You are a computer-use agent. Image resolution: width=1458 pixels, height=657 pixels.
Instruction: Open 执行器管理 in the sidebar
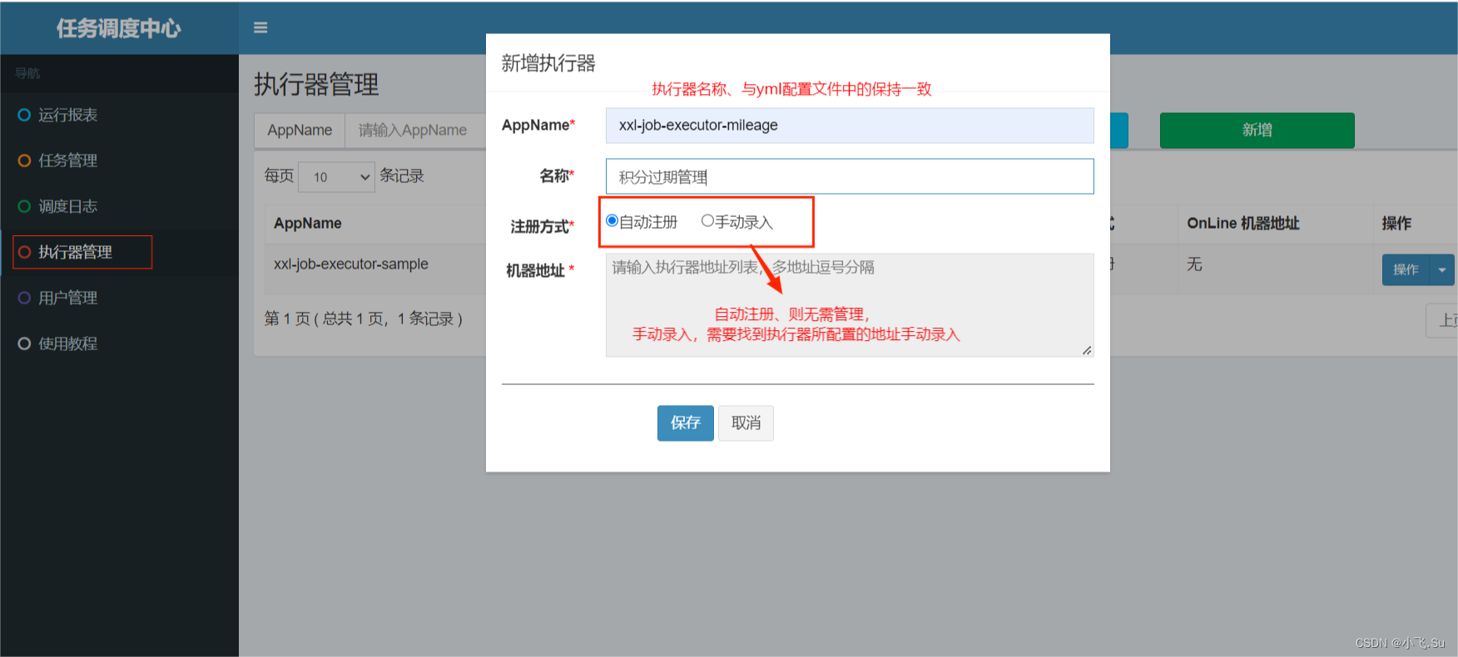pos(75,252)
